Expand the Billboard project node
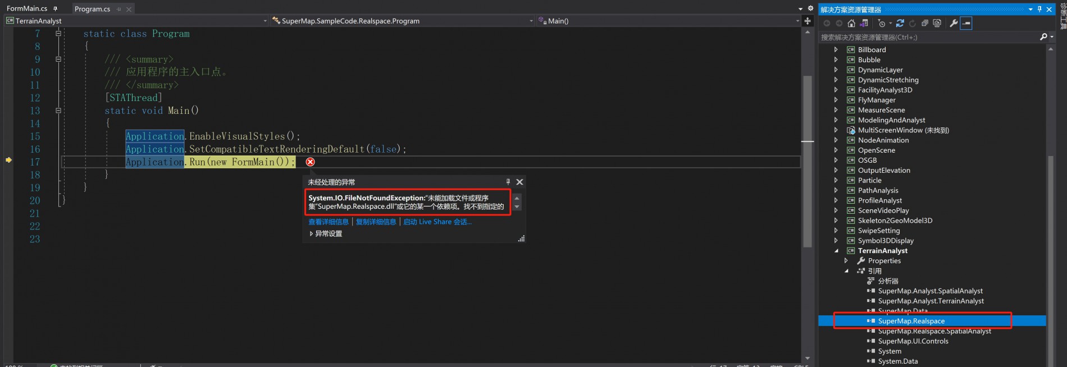The width and height of the screenshot is (1067, 367). coord(836,49)
